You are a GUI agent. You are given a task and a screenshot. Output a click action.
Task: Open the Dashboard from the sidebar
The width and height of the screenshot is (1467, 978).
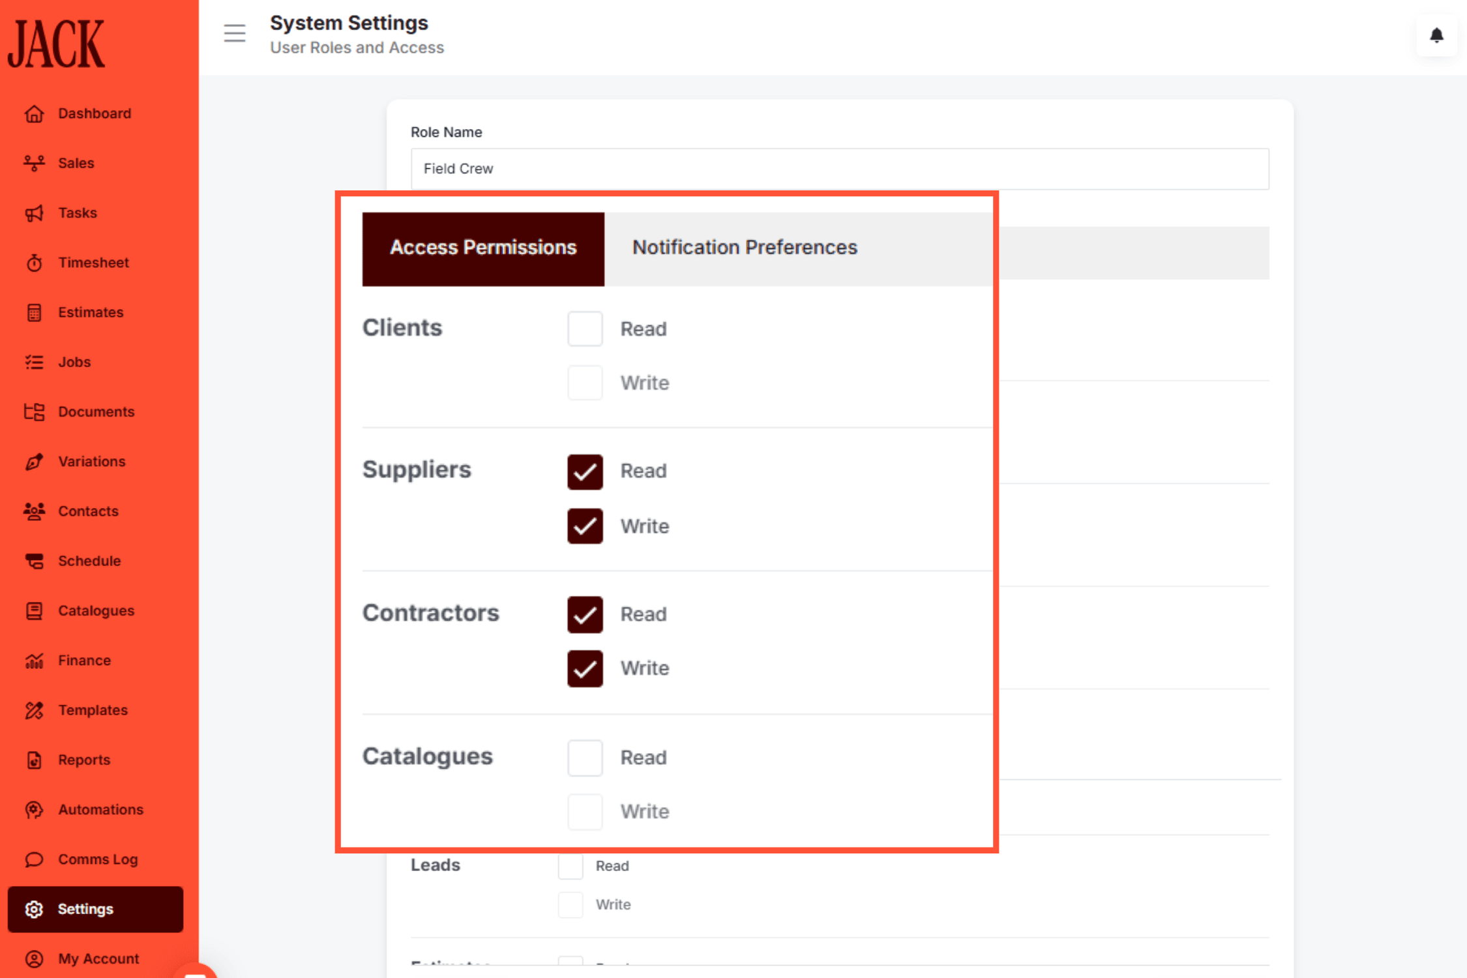click(34, 113)
